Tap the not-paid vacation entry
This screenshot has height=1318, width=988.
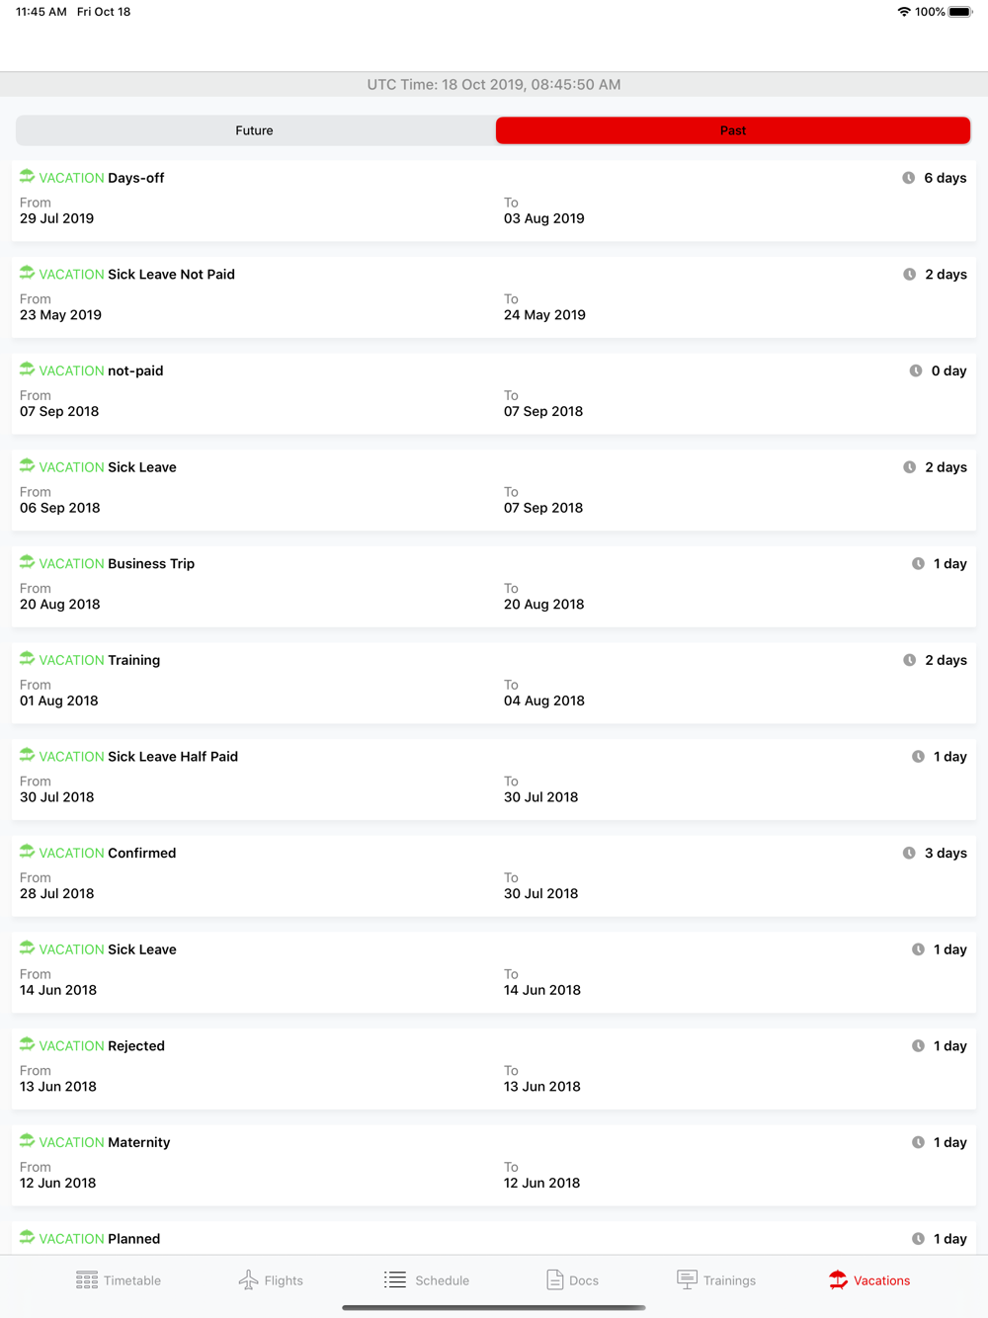(494, 393)
